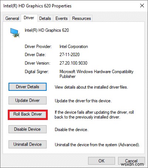This screenshot has height=168, width=148.
Task: Click the Driver Provider label
Action: (38, 47)
